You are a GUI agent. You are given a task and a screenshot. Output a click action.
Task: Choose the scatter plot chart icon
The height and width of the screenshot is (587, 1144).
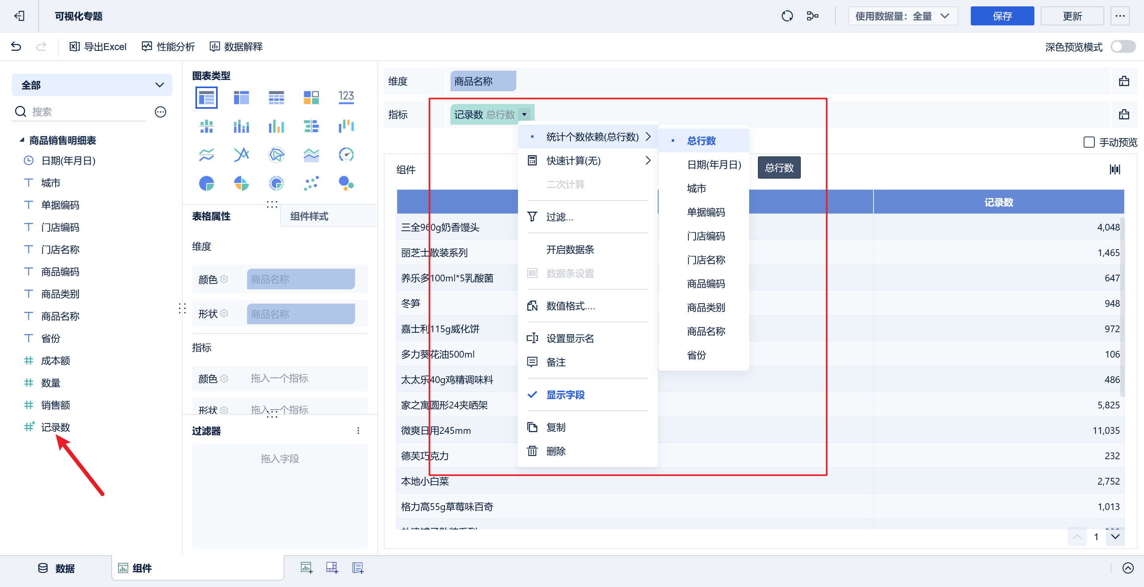(x=311, y=183)
